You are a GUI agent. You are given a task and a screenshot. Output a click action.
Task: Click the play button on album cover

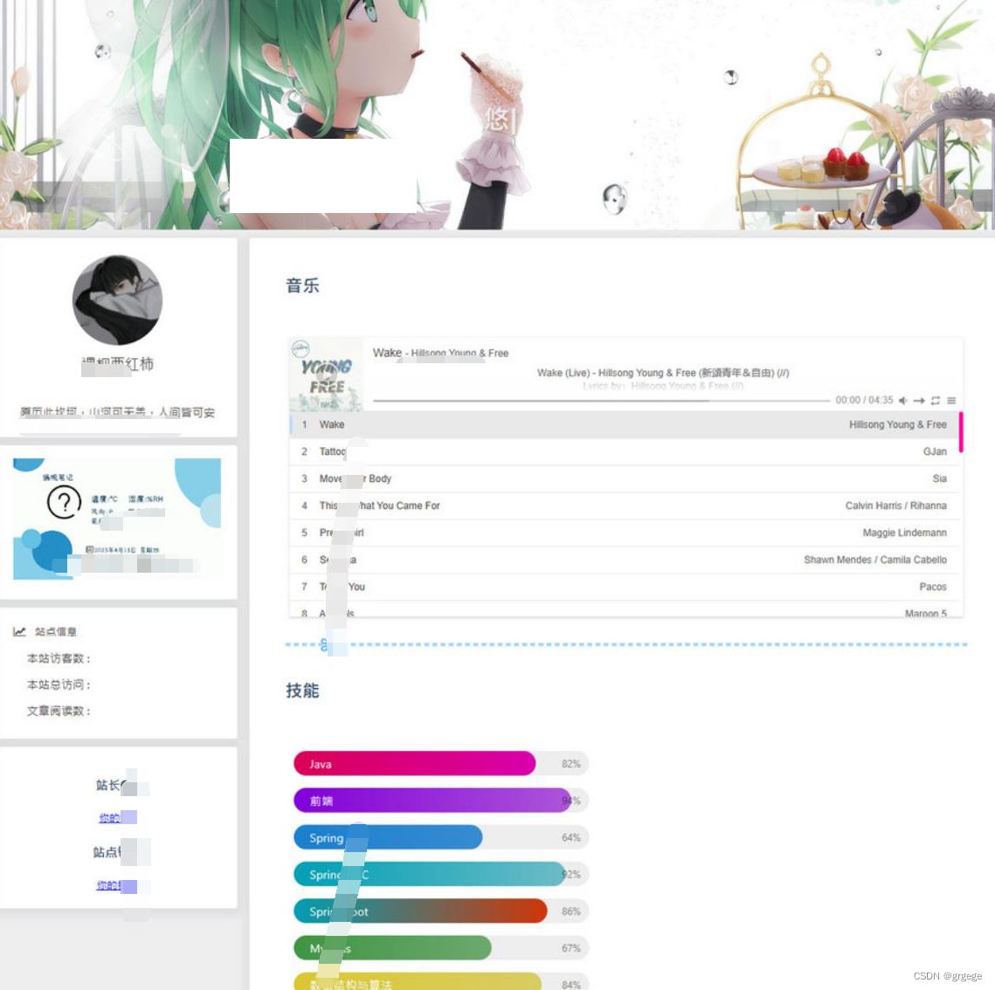[325, 375]
